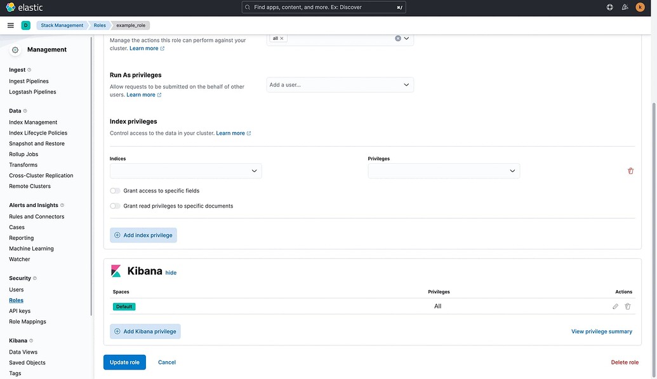
Task: Open the hamburger navigation menu
Action: click(x=10, y=25)
